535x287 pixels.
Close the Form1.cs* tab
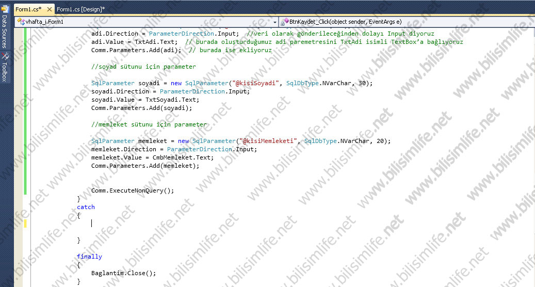click(50, 9)
